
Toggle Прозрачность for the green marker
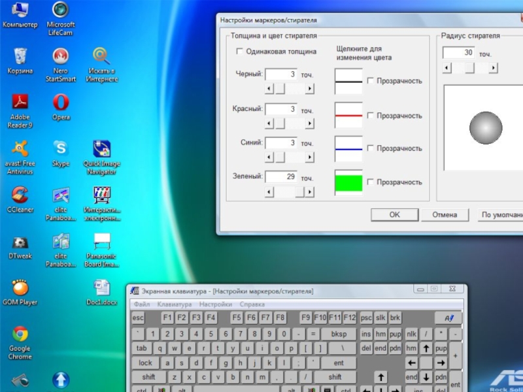coord(371,182)
